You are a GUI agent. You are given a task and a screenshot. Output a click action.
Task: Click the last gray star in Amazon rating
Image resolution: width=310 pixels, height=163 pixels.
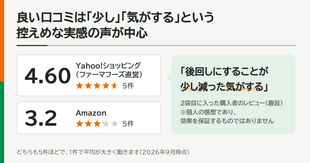pyautogui.click(x=115, y=124)
